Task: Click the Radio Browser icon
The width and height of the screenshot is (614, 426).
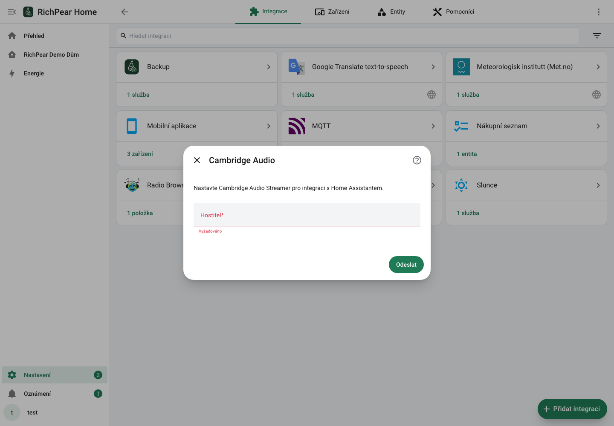Action: pos(132,185)
